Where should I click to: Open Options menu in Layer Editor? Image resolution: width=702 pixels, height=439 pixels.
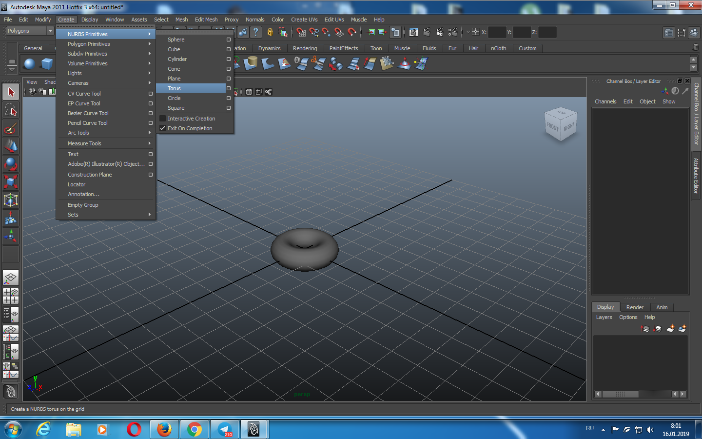click(x=628, y=317)
